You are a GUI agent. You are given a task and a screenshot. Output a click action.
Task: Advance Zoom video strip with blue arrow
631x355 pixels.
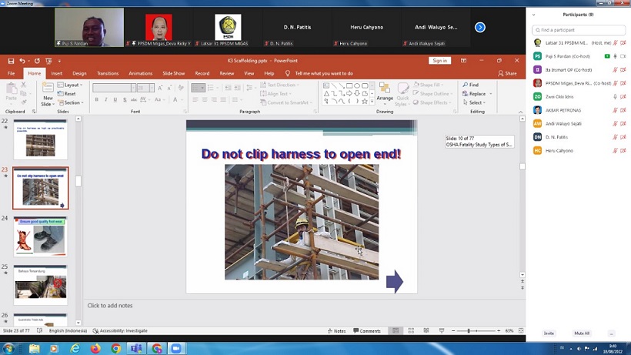point(479,28)
